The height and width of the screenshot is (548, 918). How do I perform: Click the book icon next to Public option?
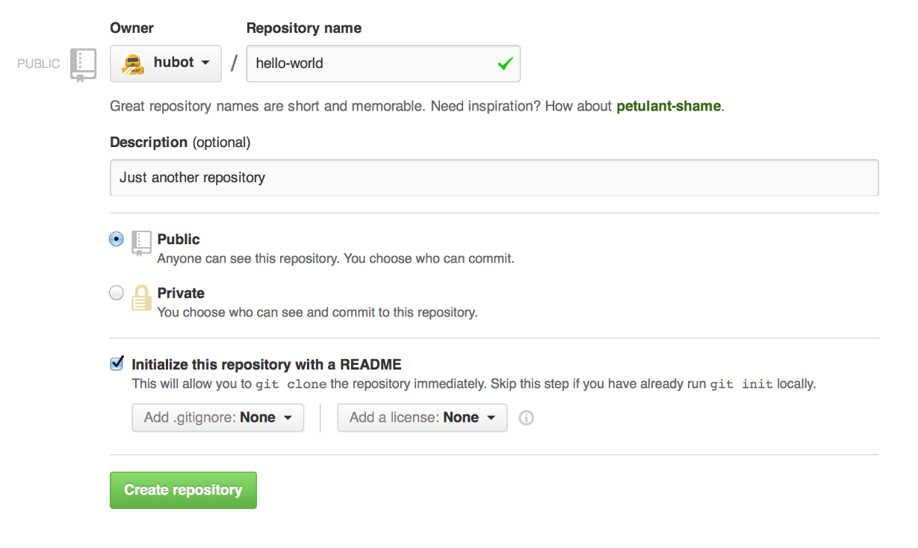point(141,243)
